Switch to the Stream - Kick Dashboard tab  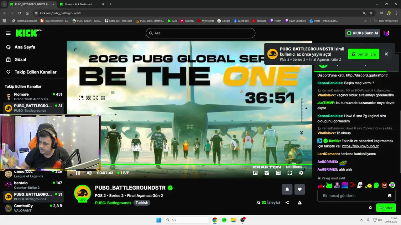pyautogui.click(x=82, y=4)
